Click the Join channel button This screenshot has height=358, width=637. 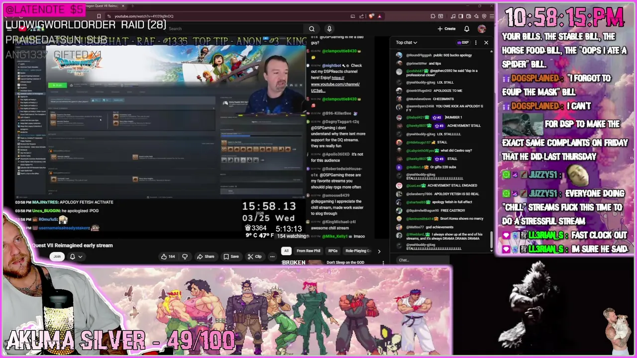(57, 257)
